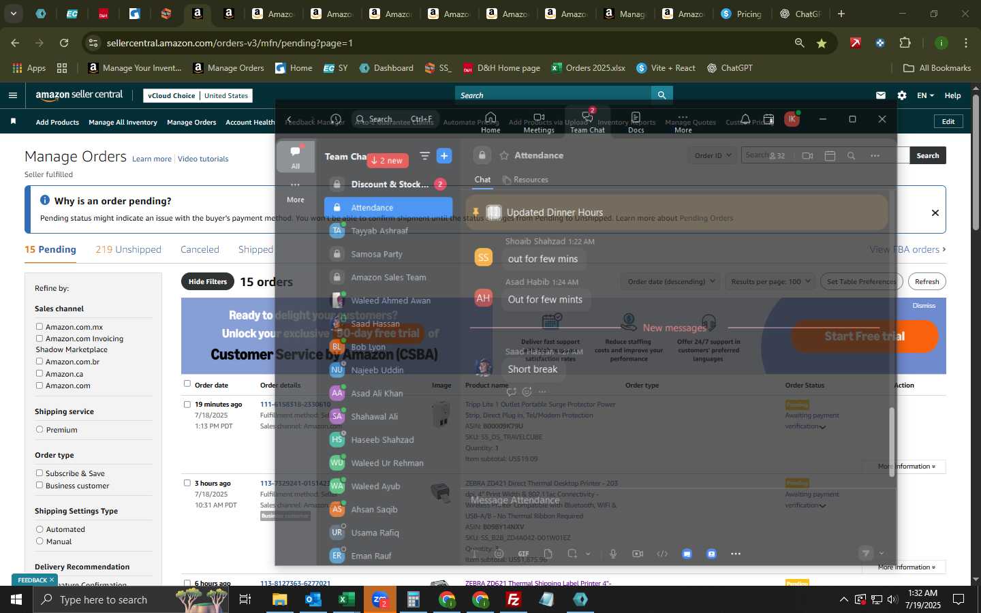This screenshot has height=613, width=981.
Task: Click the 2 new messages button
Action: click(388, 160)
